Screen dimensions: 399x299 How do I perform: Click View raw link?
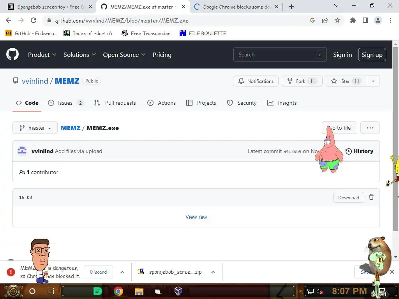coord(196,217)
